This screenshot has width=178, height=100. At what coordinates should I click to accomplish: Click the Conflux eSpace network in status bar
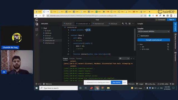coord(150,84)
